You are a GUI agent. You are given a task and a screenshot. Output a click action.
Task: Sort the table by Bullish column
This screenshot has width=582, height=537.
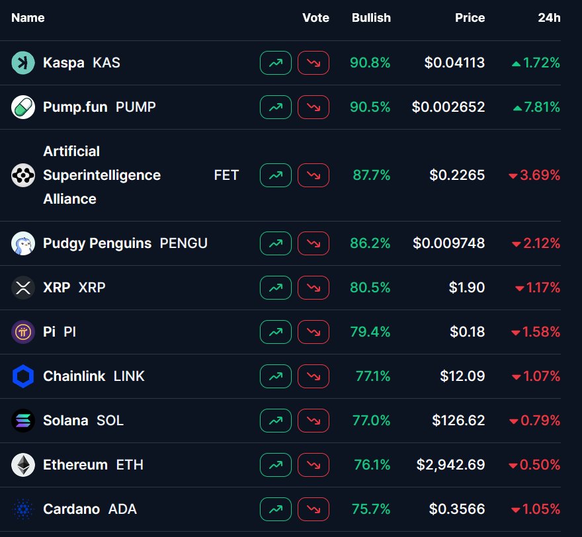point(371,18)
